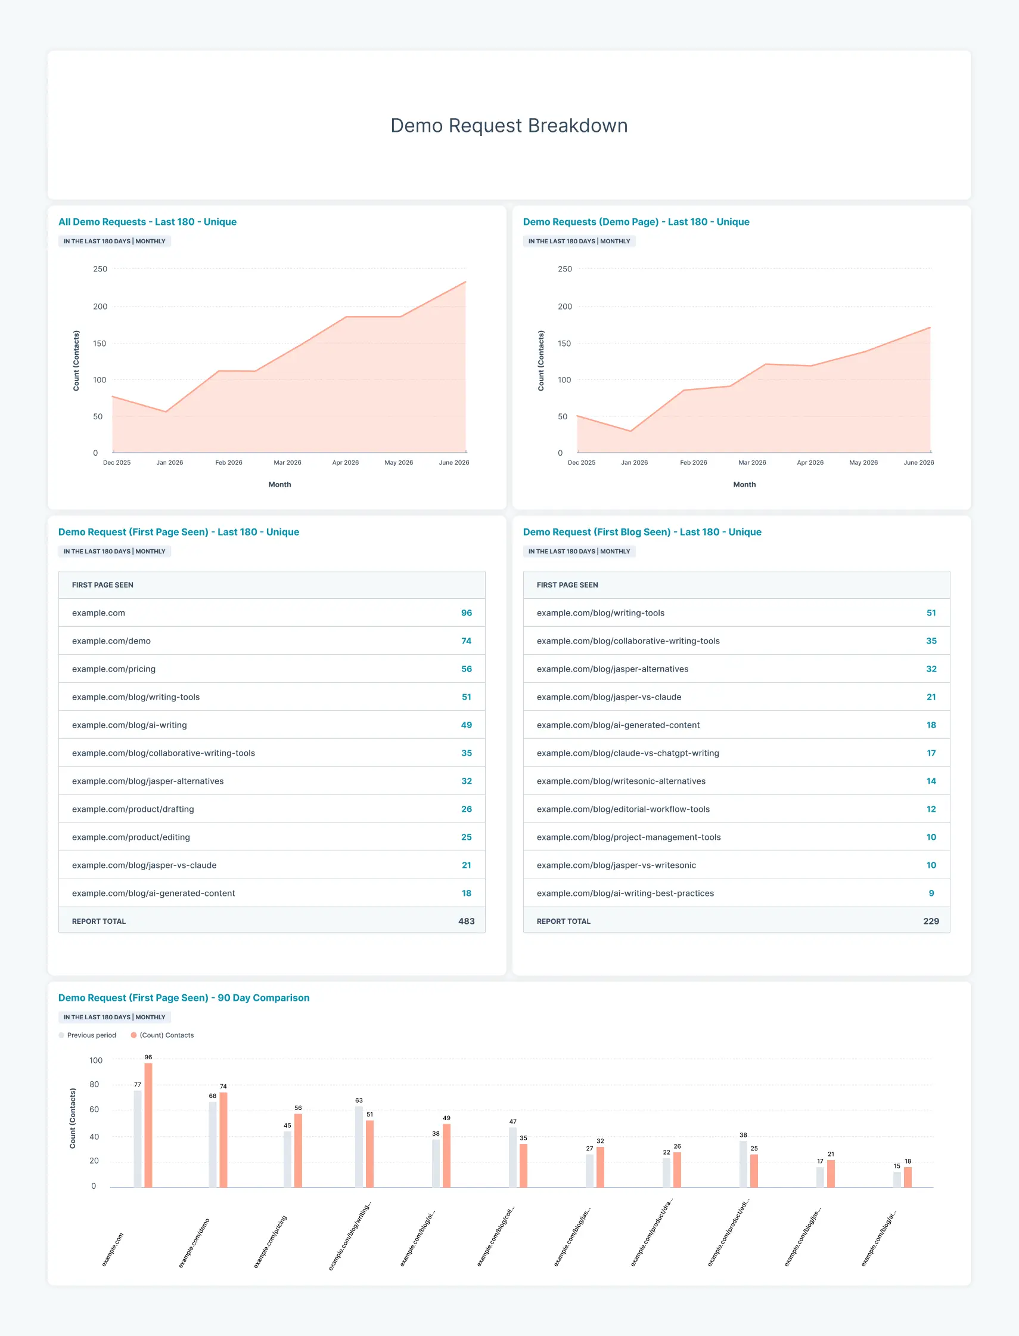This screenshot has width=1019, height=1336.
Task: Click the gray bar labeled 68
Action: [x=213, y=1144]
